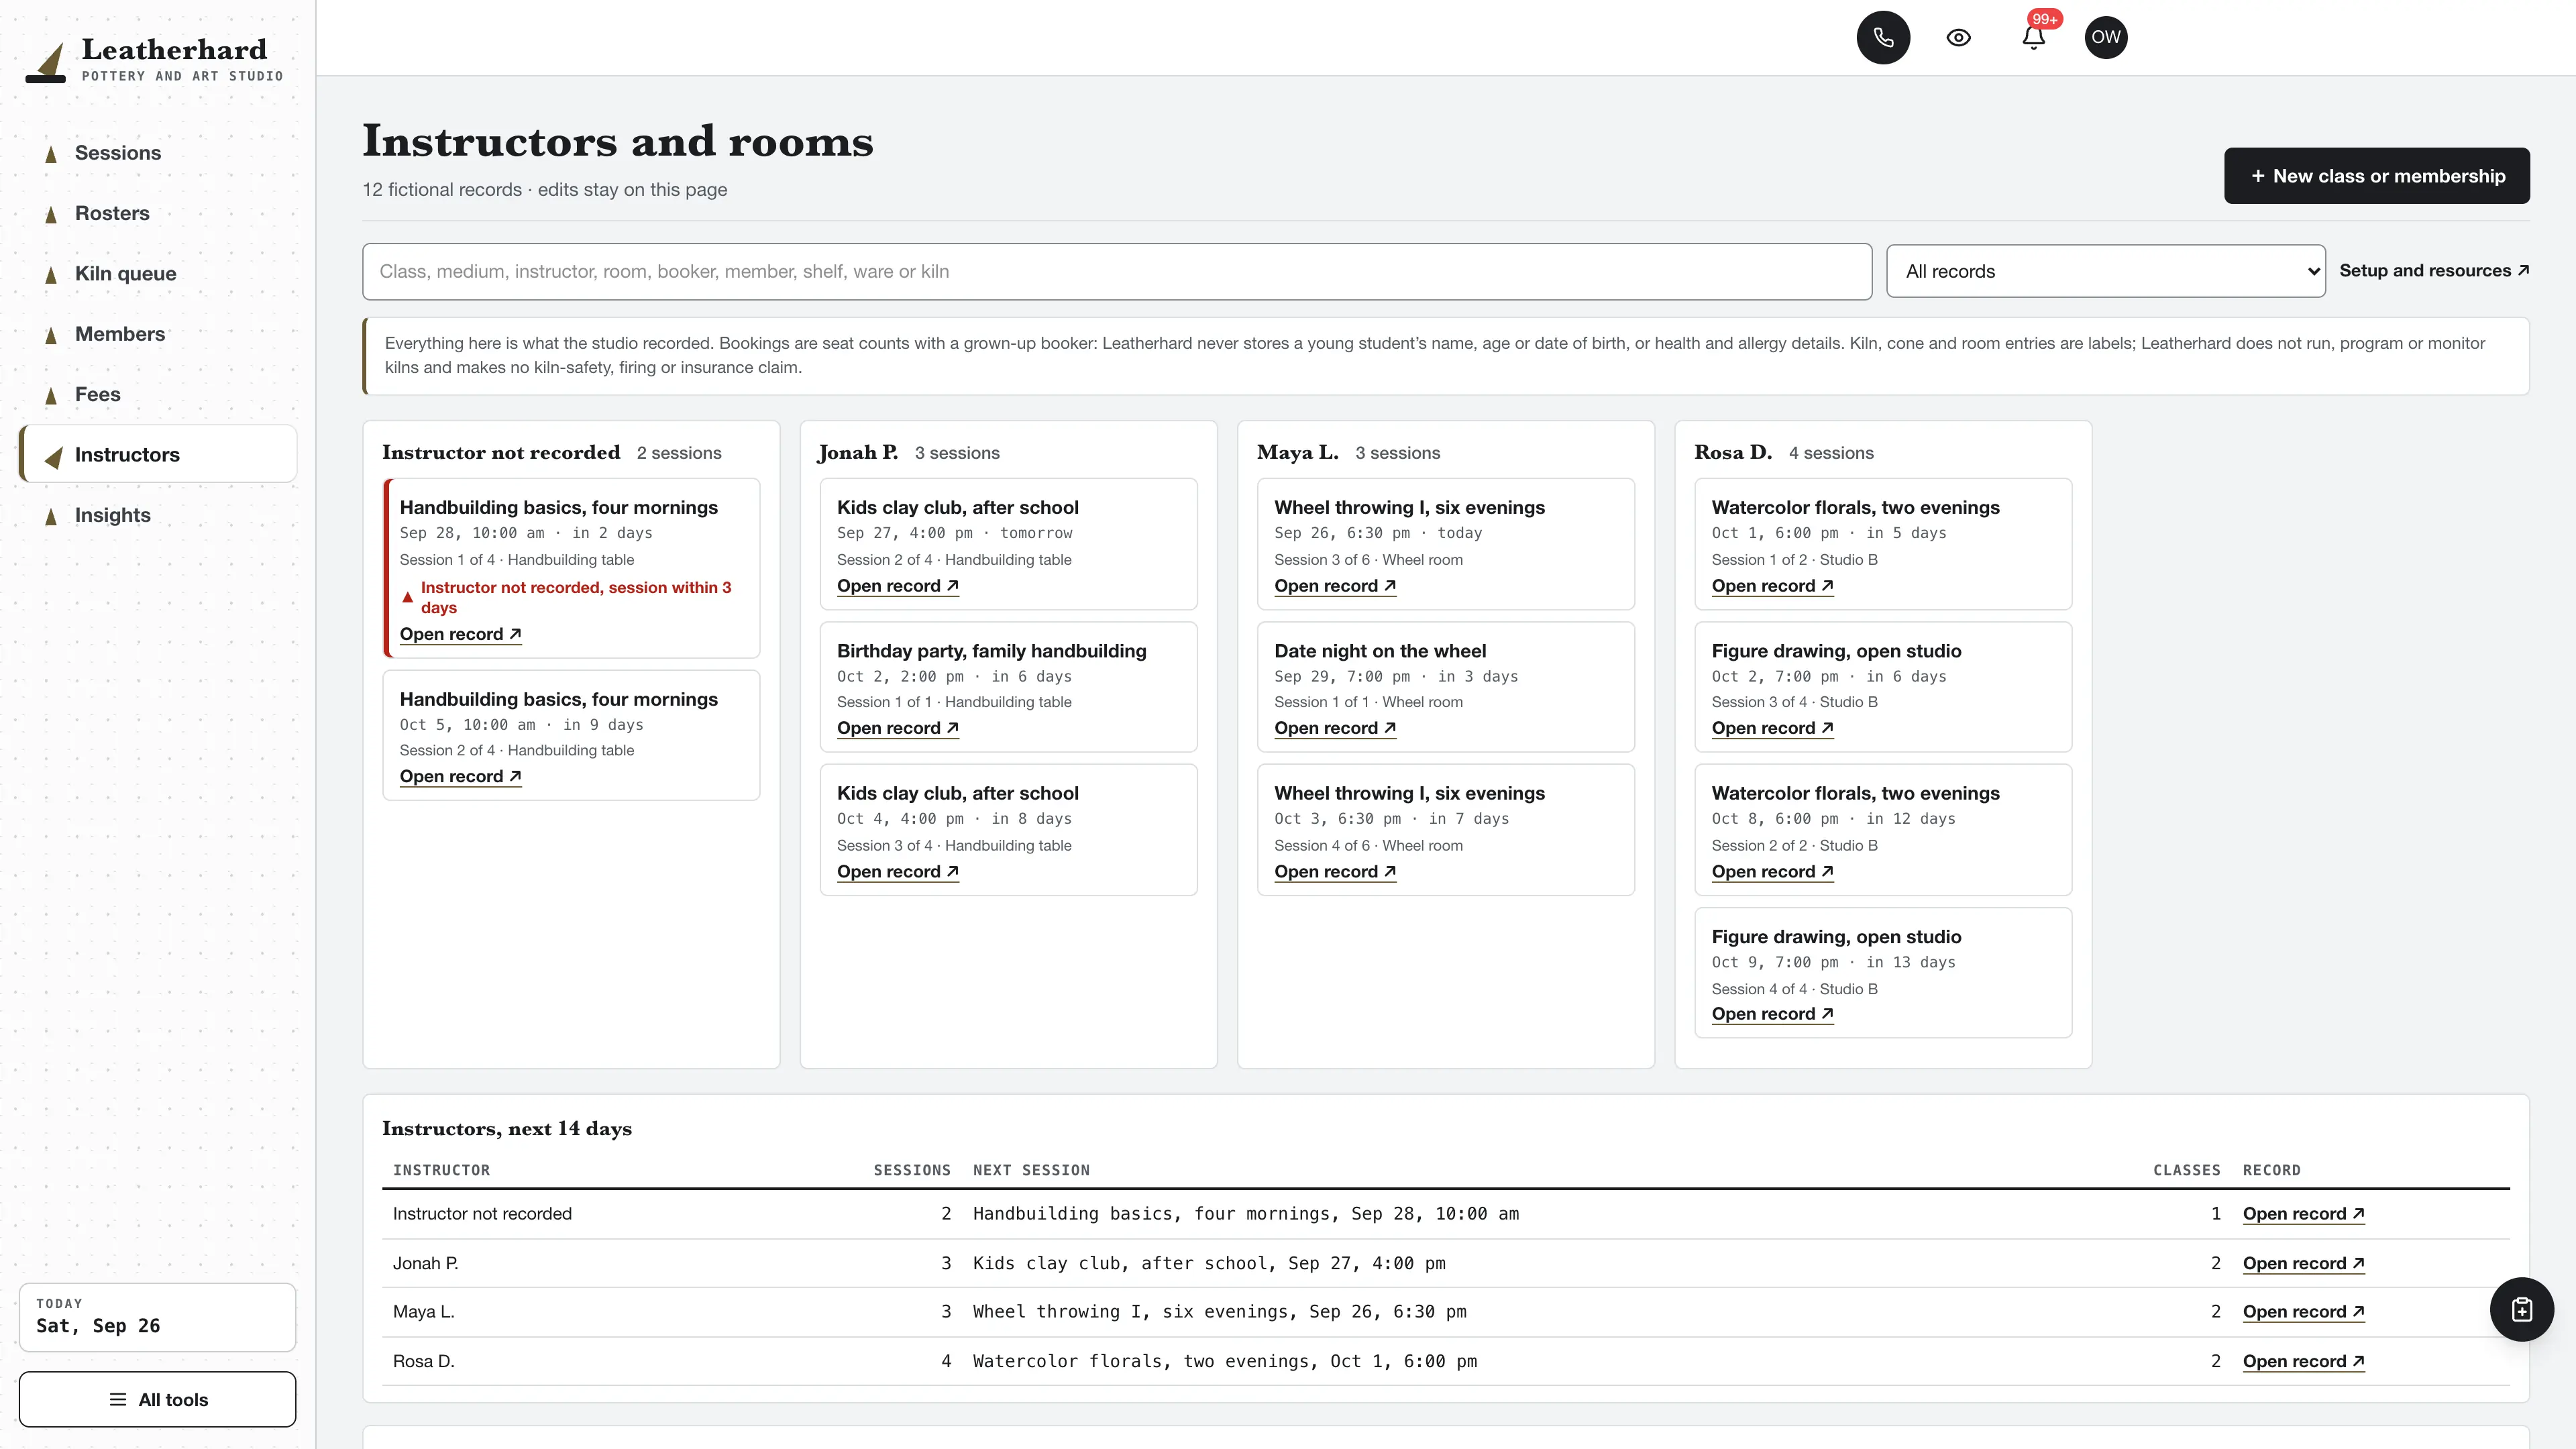Open the notifications bell showing 99+
Viewport: 2576px width, 1449px height.
pos(2033,37)
